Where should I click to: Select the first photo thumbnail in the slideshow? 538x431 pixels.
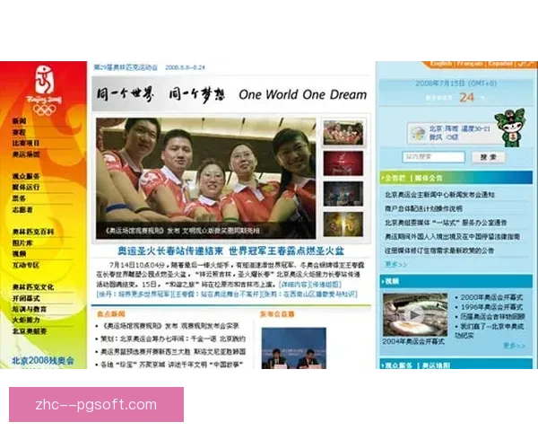pos(343,133)
